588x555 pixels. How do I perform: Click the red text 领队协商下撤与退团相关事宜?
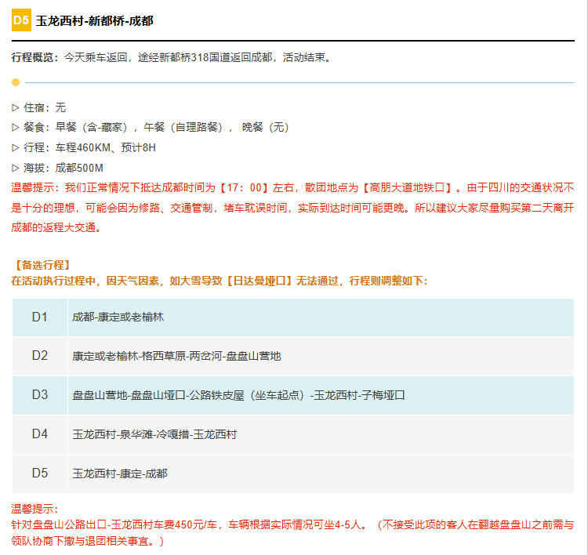[80, 541]
